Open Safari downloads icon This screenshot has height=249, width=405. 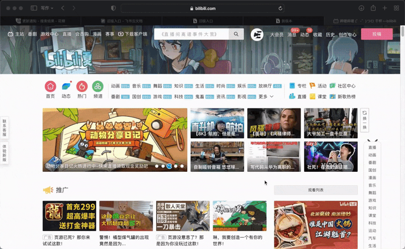click(361, 8)
